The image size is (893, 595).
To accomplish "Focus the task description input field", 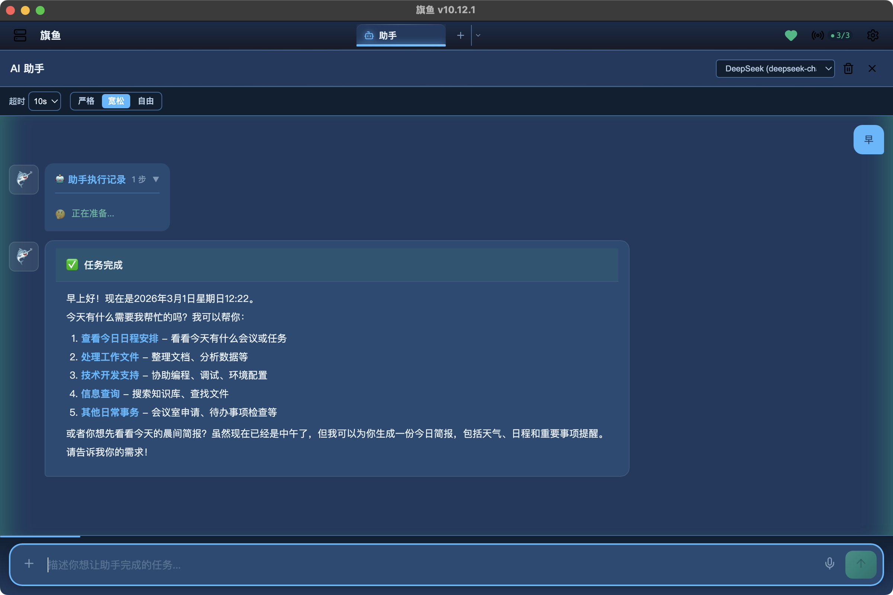I will click(417, 565).
